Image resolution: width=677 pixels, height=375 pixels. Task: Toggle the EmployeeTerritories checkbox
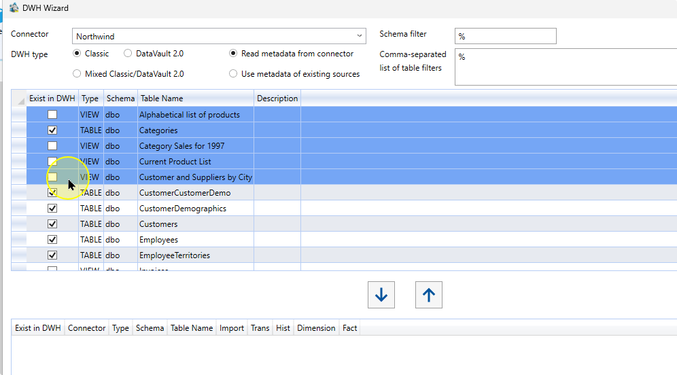[x=52, y=255]
